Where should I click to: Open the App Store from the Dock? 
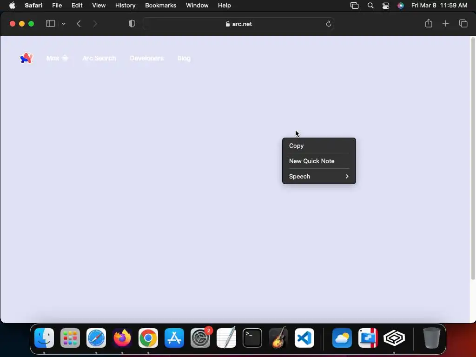click(174, 338)
